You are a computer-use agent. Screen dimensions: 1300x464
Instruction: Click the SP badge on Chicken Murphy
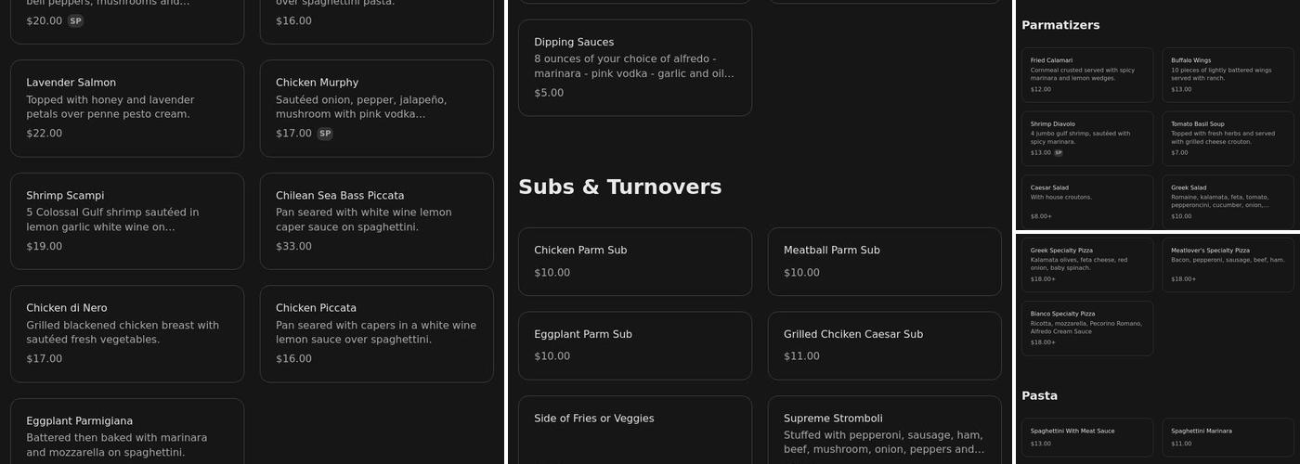point(325,134)
